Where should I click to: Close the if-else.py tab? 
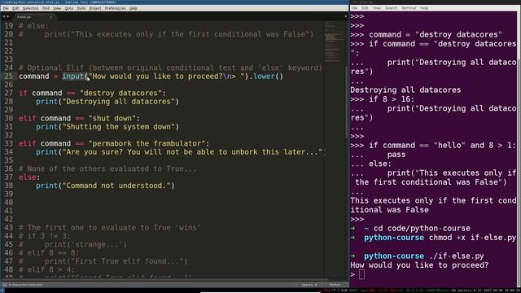click(x=50, y=16)
